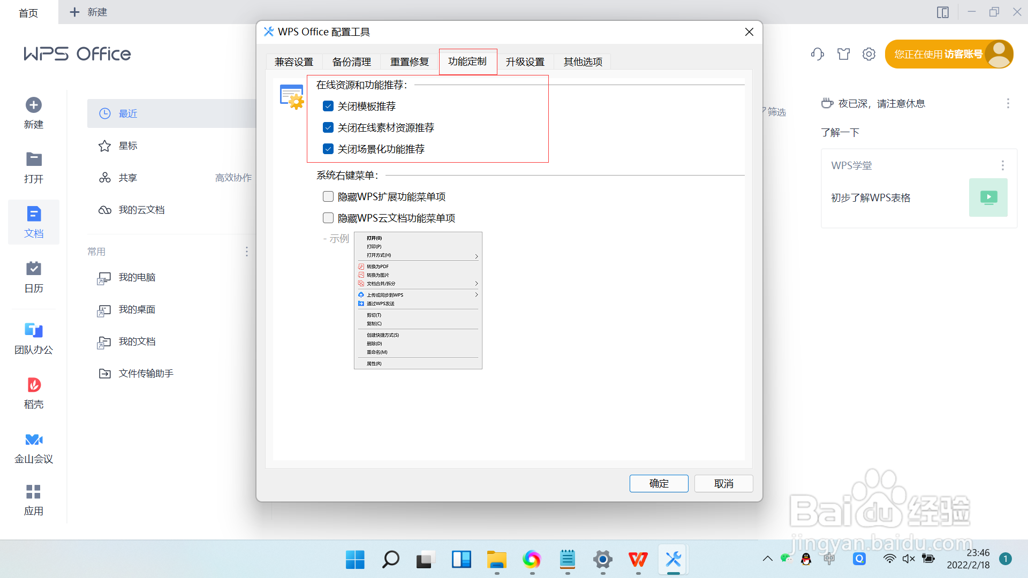Image resolution: width=1028 pixels, height=578 pixels.
Task: Click the QQ penguin tray icon
Action: (x=806, y=559)
